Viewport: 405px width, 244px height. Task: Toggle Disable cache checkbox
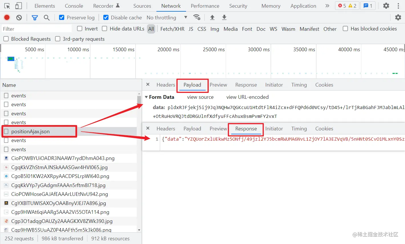[106, 17]
